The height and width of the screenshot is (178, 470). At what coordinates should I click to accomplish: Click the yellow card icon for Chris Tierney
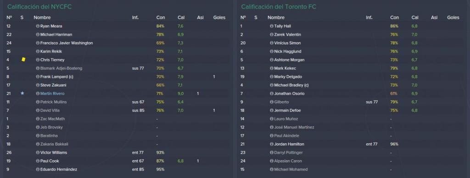coord(23,60)
